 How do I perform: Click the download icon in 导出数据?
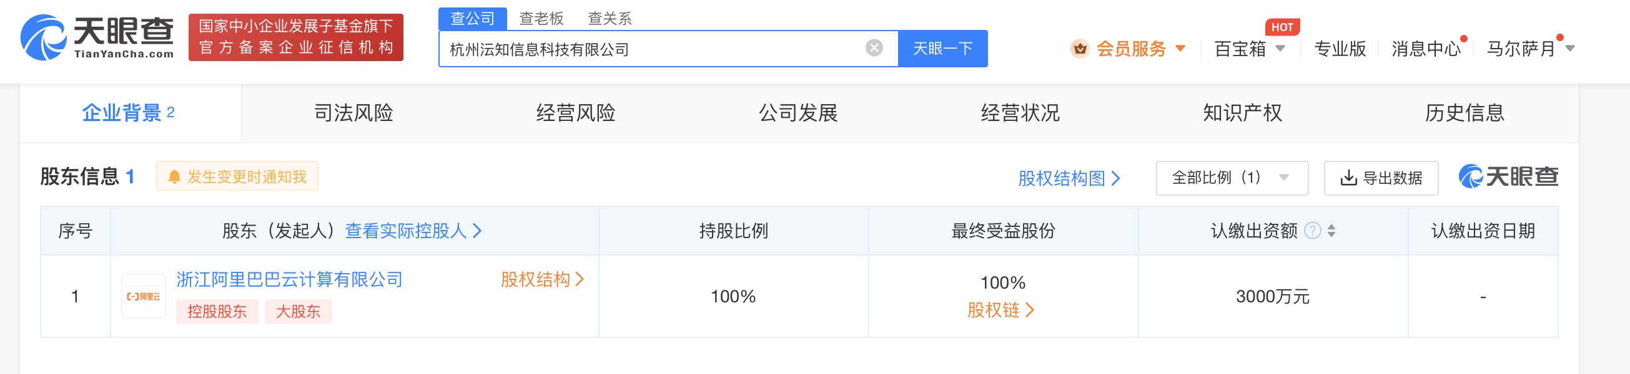[1348, 178]
